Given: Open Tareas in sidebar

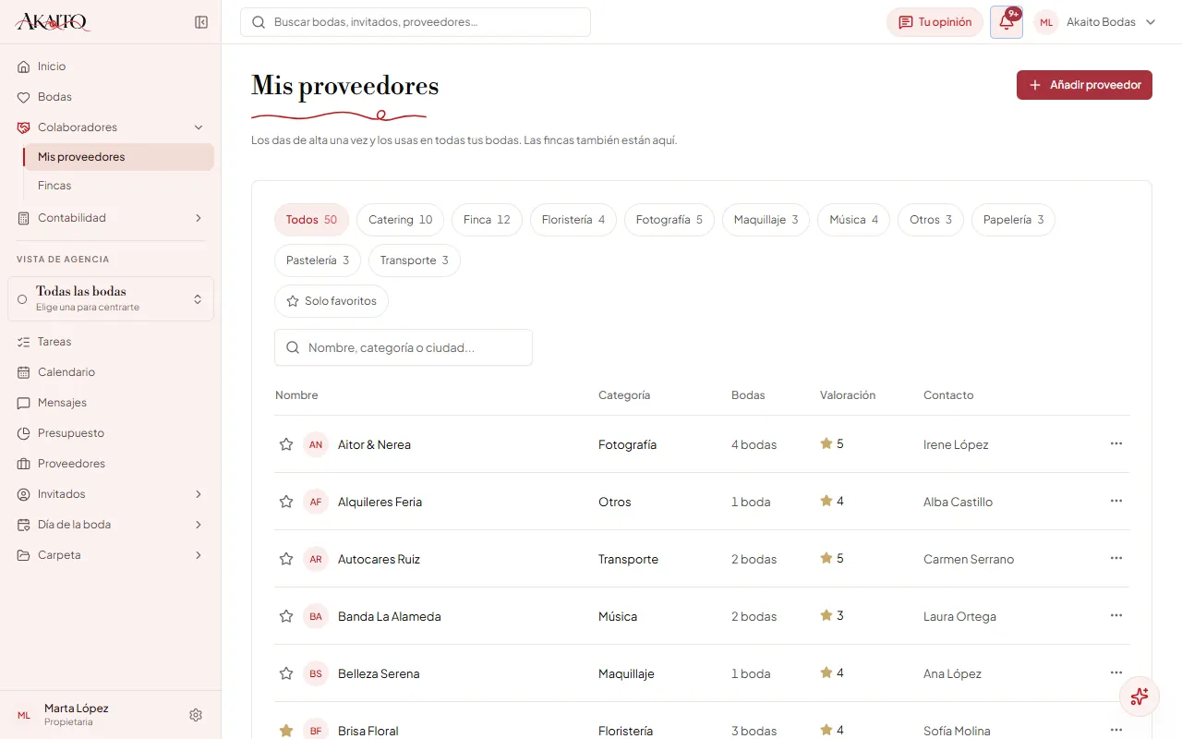Looking at the screenshot, I should click(111, 342).
